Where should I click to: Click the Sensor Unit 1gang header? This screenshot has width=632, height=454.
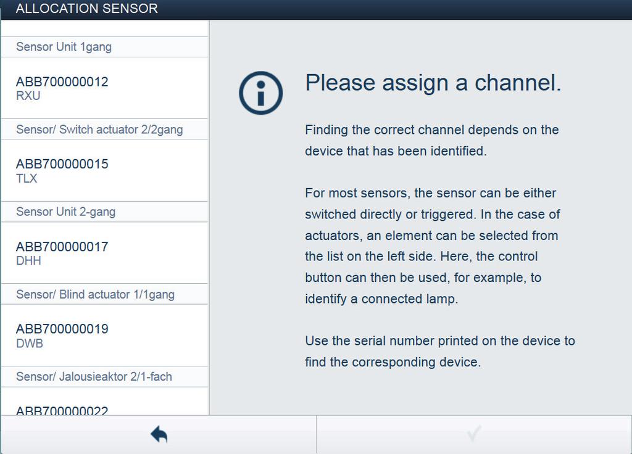click(104, 47)
